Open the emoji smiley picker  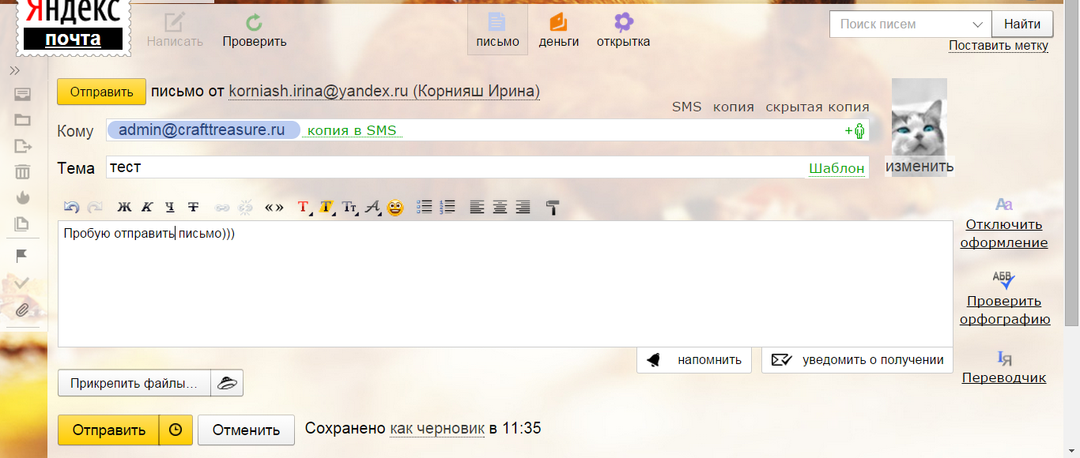click(395, 208)
